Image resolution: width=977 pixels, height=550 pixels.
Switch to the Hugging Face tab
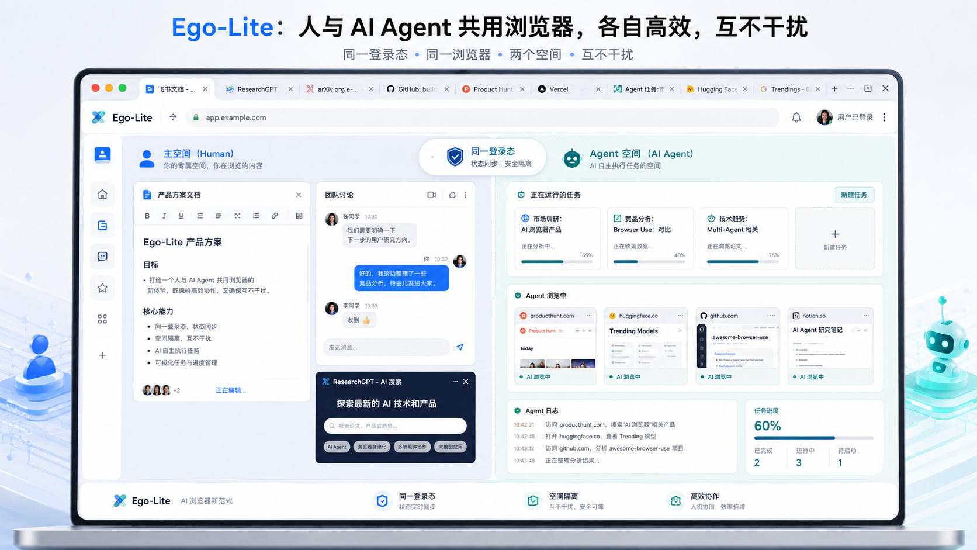(x=716, y=89)
